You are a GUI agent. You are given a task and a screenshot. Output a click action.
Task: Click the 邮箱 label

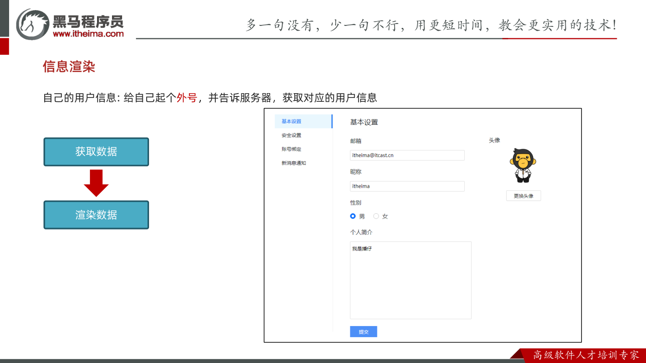(356, 141)
